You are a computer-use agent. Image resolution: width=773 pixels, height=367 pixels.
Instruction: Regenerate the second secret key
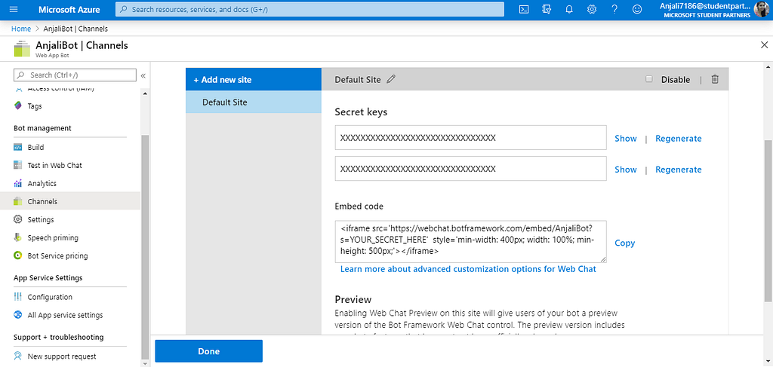[678, 170]
